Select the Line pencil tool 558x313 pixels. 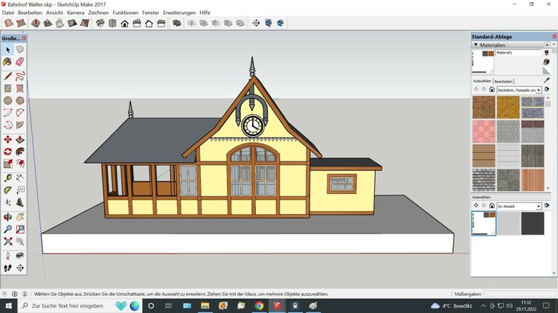[8, 76]
